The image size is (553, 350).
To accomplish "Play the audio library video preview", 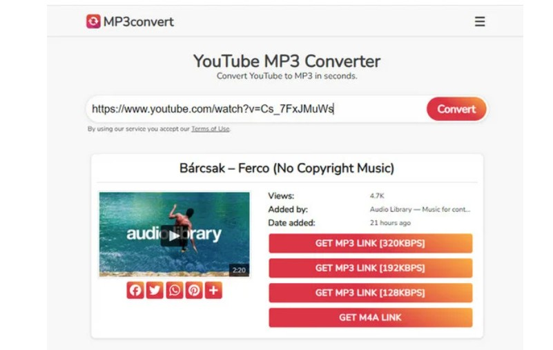I will point(173,235).
